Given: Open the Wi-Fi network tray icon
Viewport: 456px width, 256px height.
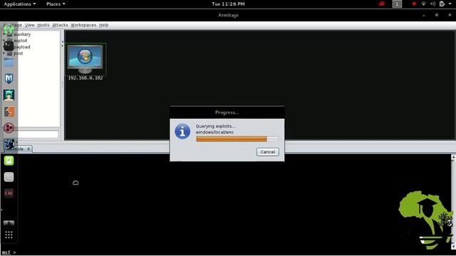Looking at the screenshot, I should [423, 4].
